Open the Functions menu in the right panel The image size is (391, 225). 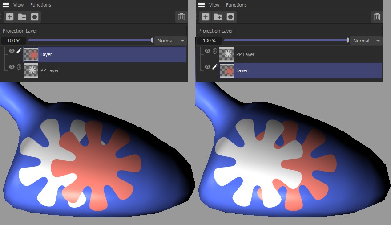pyautogui.click(x=236, y=5)
